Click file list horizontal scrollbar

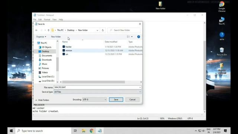point(93,82)
